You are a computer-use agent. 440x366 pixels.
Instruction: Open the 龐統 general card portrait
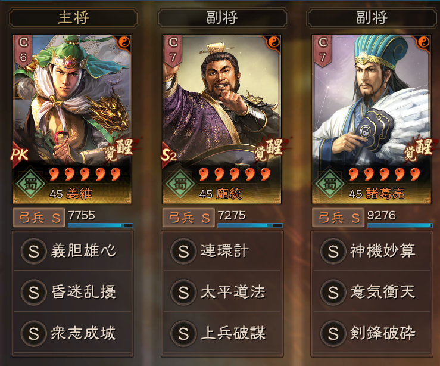(221, 119)
